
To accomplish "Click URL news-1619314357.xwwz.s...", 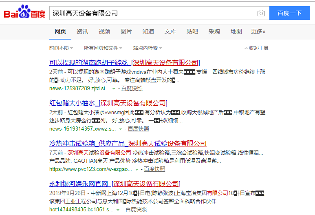I will coord(83,129).
